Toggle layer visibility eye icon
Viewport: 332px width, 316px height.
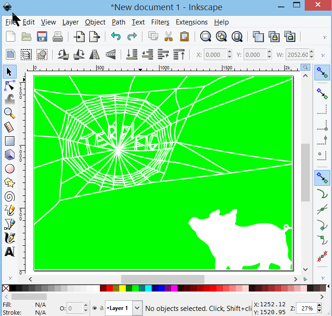click(95, 308)
